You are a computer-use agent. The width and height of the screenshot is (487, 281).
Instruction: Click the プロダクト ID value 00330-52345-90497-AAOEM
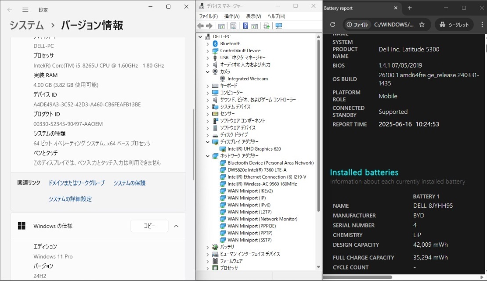click(x=68, y=124)
